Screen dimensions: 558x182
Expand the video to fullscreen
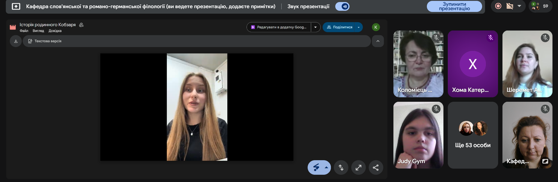[358, 167]
